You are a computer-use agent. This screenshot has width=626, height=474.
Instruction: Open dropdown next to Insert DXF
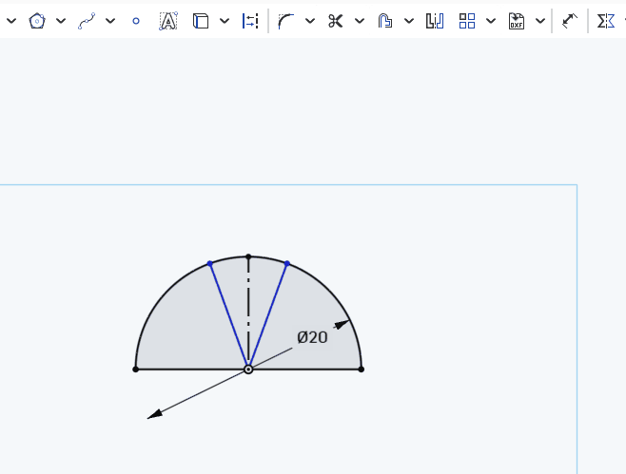click(540, 21)
